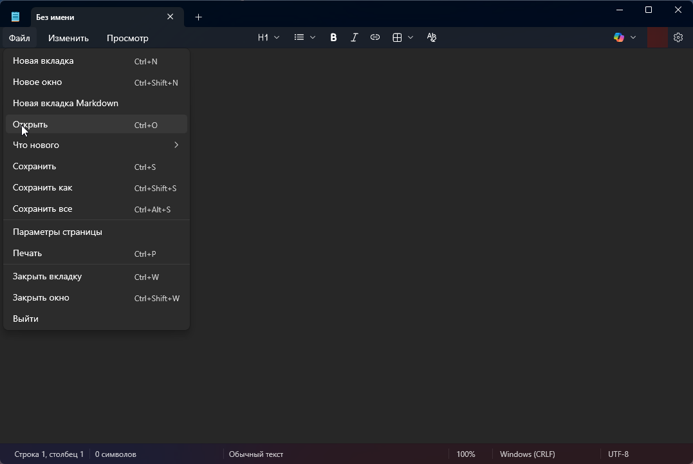Open the "Изменить" menu
Screen dimensions: 693x464
68,38
